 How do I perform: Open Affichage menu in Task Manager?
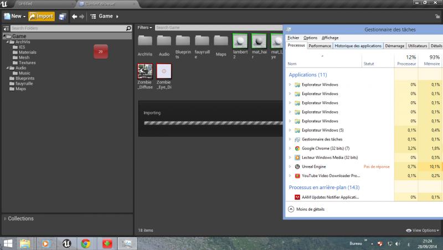click(x=330, y=38)
